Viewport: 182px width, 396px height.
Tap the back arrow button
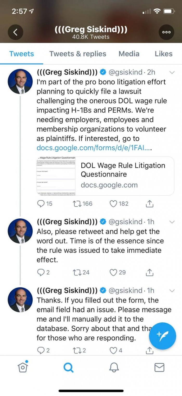[15, 32]
